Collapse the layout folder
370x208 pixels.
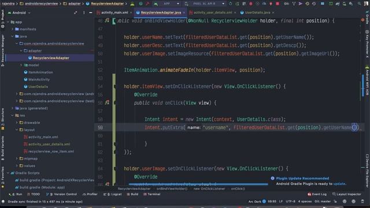(17, 129)
